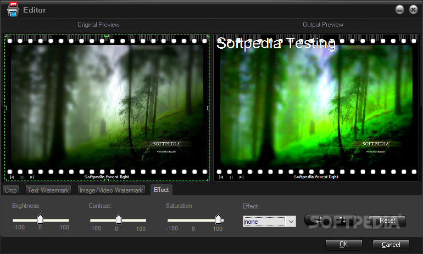Grab the left-middle crop handle
The image size is (423, 254).
pyautogui.click(x=5, y=108)
